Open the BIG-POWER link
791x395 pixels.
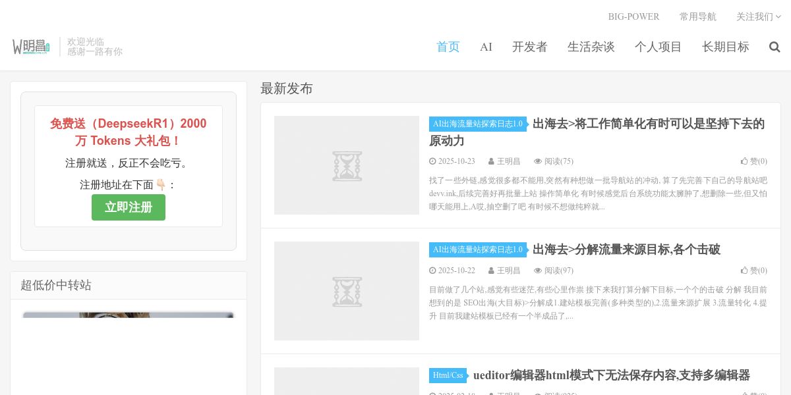pyautogui.click(x=633, y=16)
